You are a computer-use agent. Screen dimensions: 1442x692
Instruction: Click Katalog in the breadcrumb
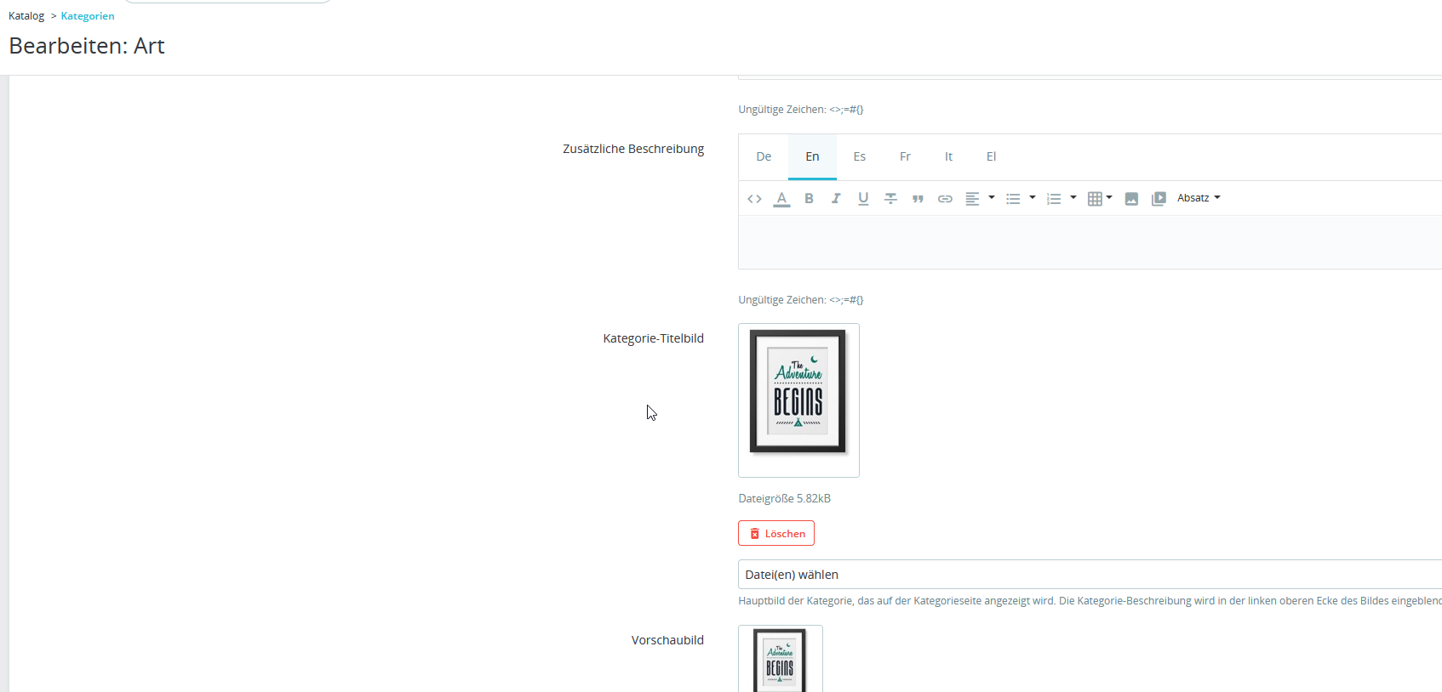click(26, 16)
